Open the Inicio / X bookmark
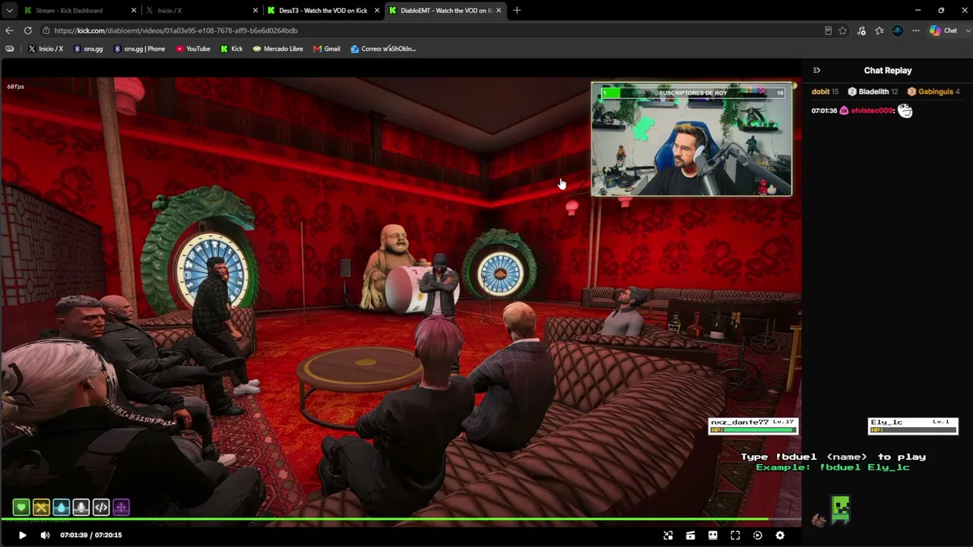The image size is (973, 547). (46, 49)
